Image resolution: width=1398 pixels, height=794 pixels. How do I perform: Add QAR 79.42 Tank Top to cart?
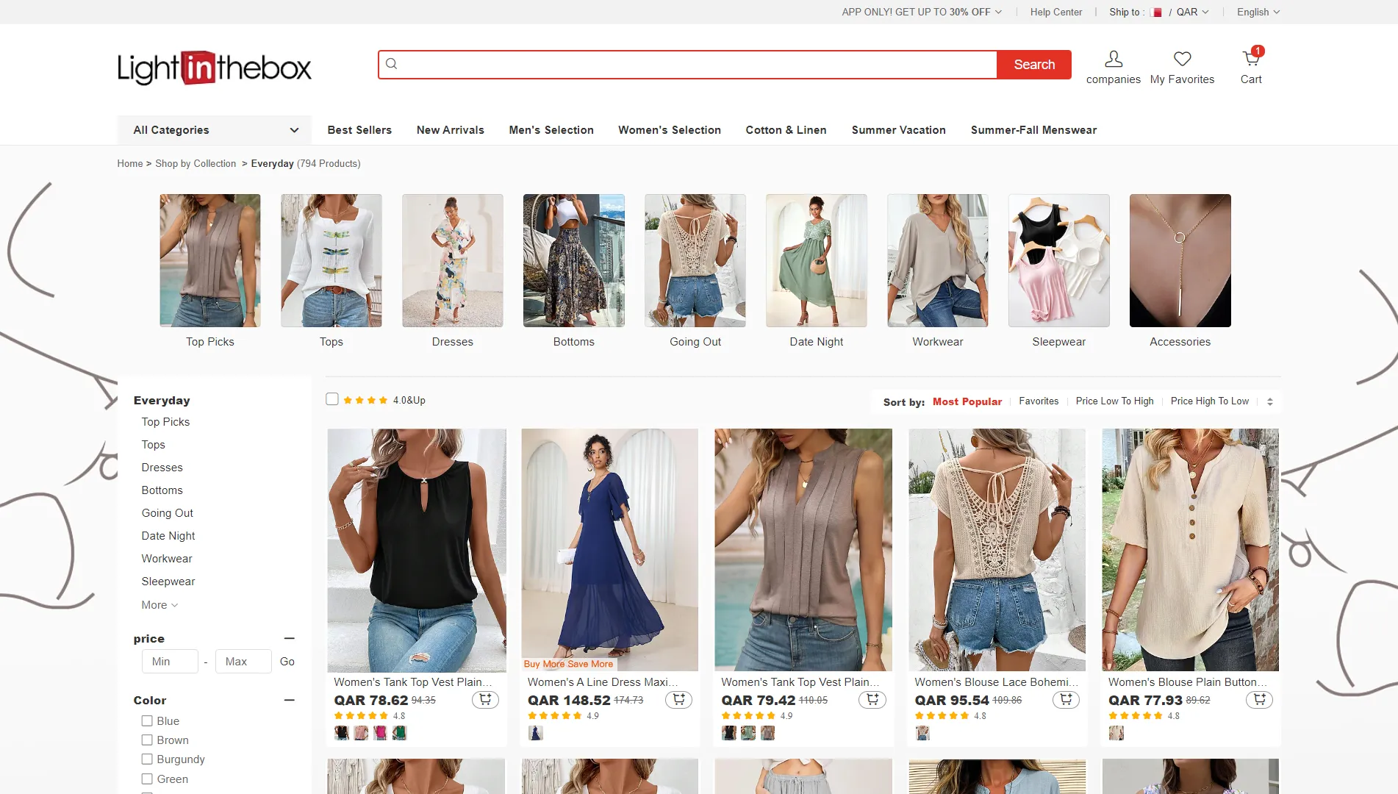coord(872,700)
